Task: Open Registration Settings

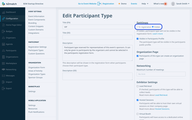Action: pyautogui.click(x=37, y=47)
